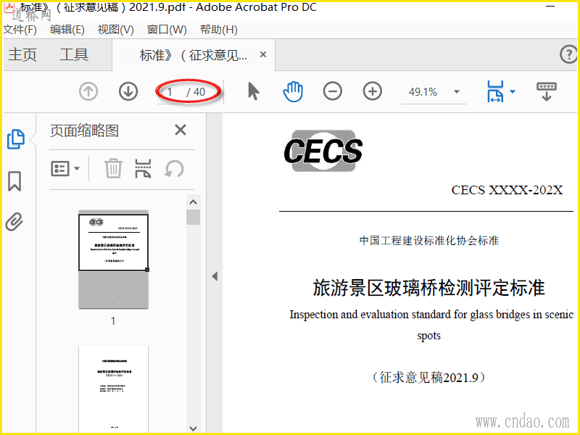Collapse the navigation pane with left triangle
Image resolution: width=580 pixels, height=435 pixels.
click(215, 276)
